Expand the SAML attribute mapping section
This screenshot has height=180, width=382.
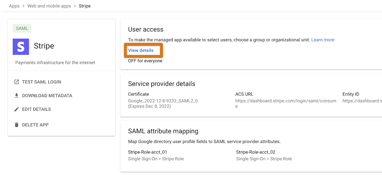click(163, 131)
